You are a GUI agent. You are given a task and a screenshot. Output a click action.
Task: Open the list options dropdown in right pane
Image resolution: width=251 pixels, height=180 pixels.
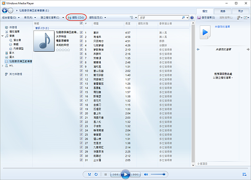(240, 18)
